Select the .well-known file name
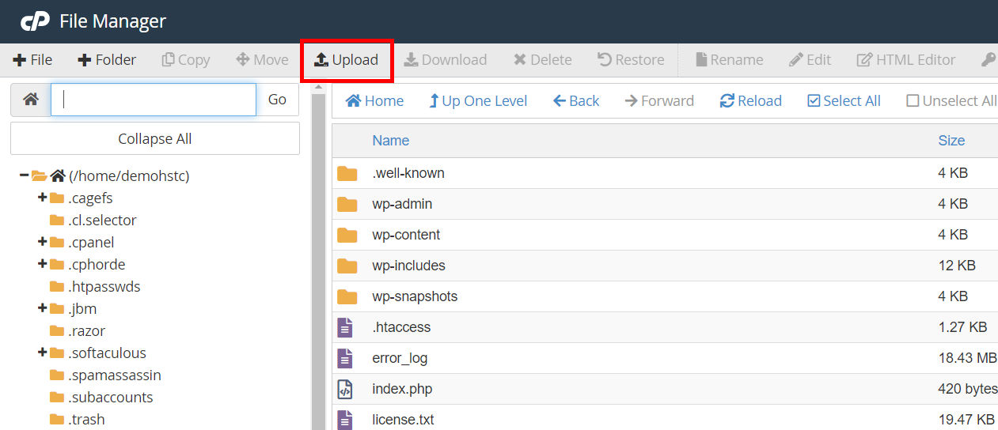 point(408,173)
